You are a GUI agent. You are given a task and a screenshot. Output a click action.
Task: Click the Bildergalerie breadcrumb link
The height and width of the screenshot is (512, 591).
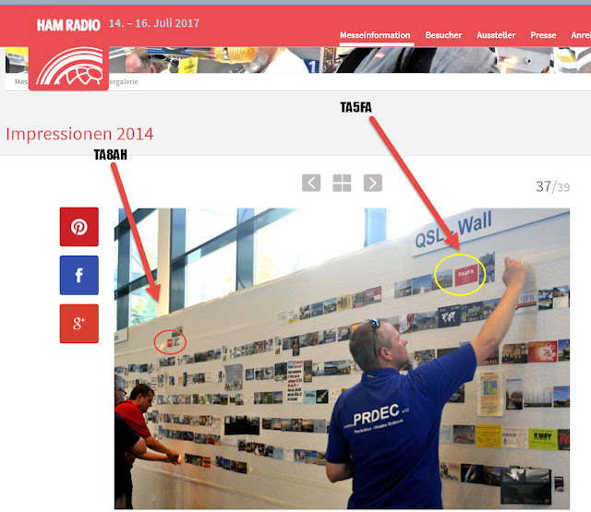pos(123,82)
